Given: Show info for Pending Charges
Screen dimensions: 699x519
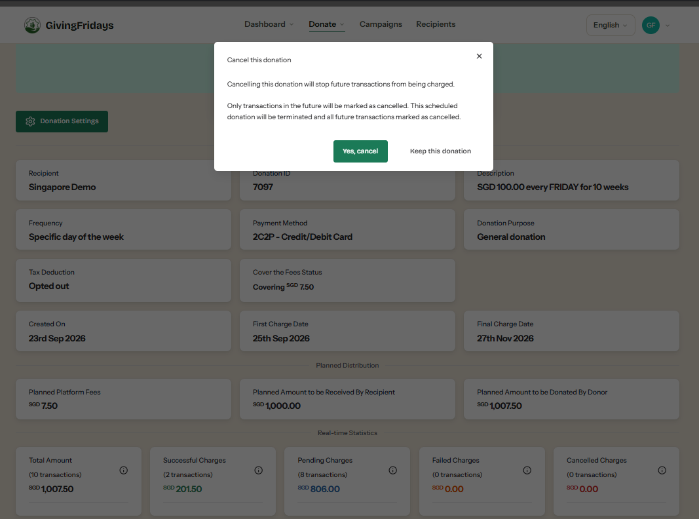Looking at the screenshot, I should (393, 471).
